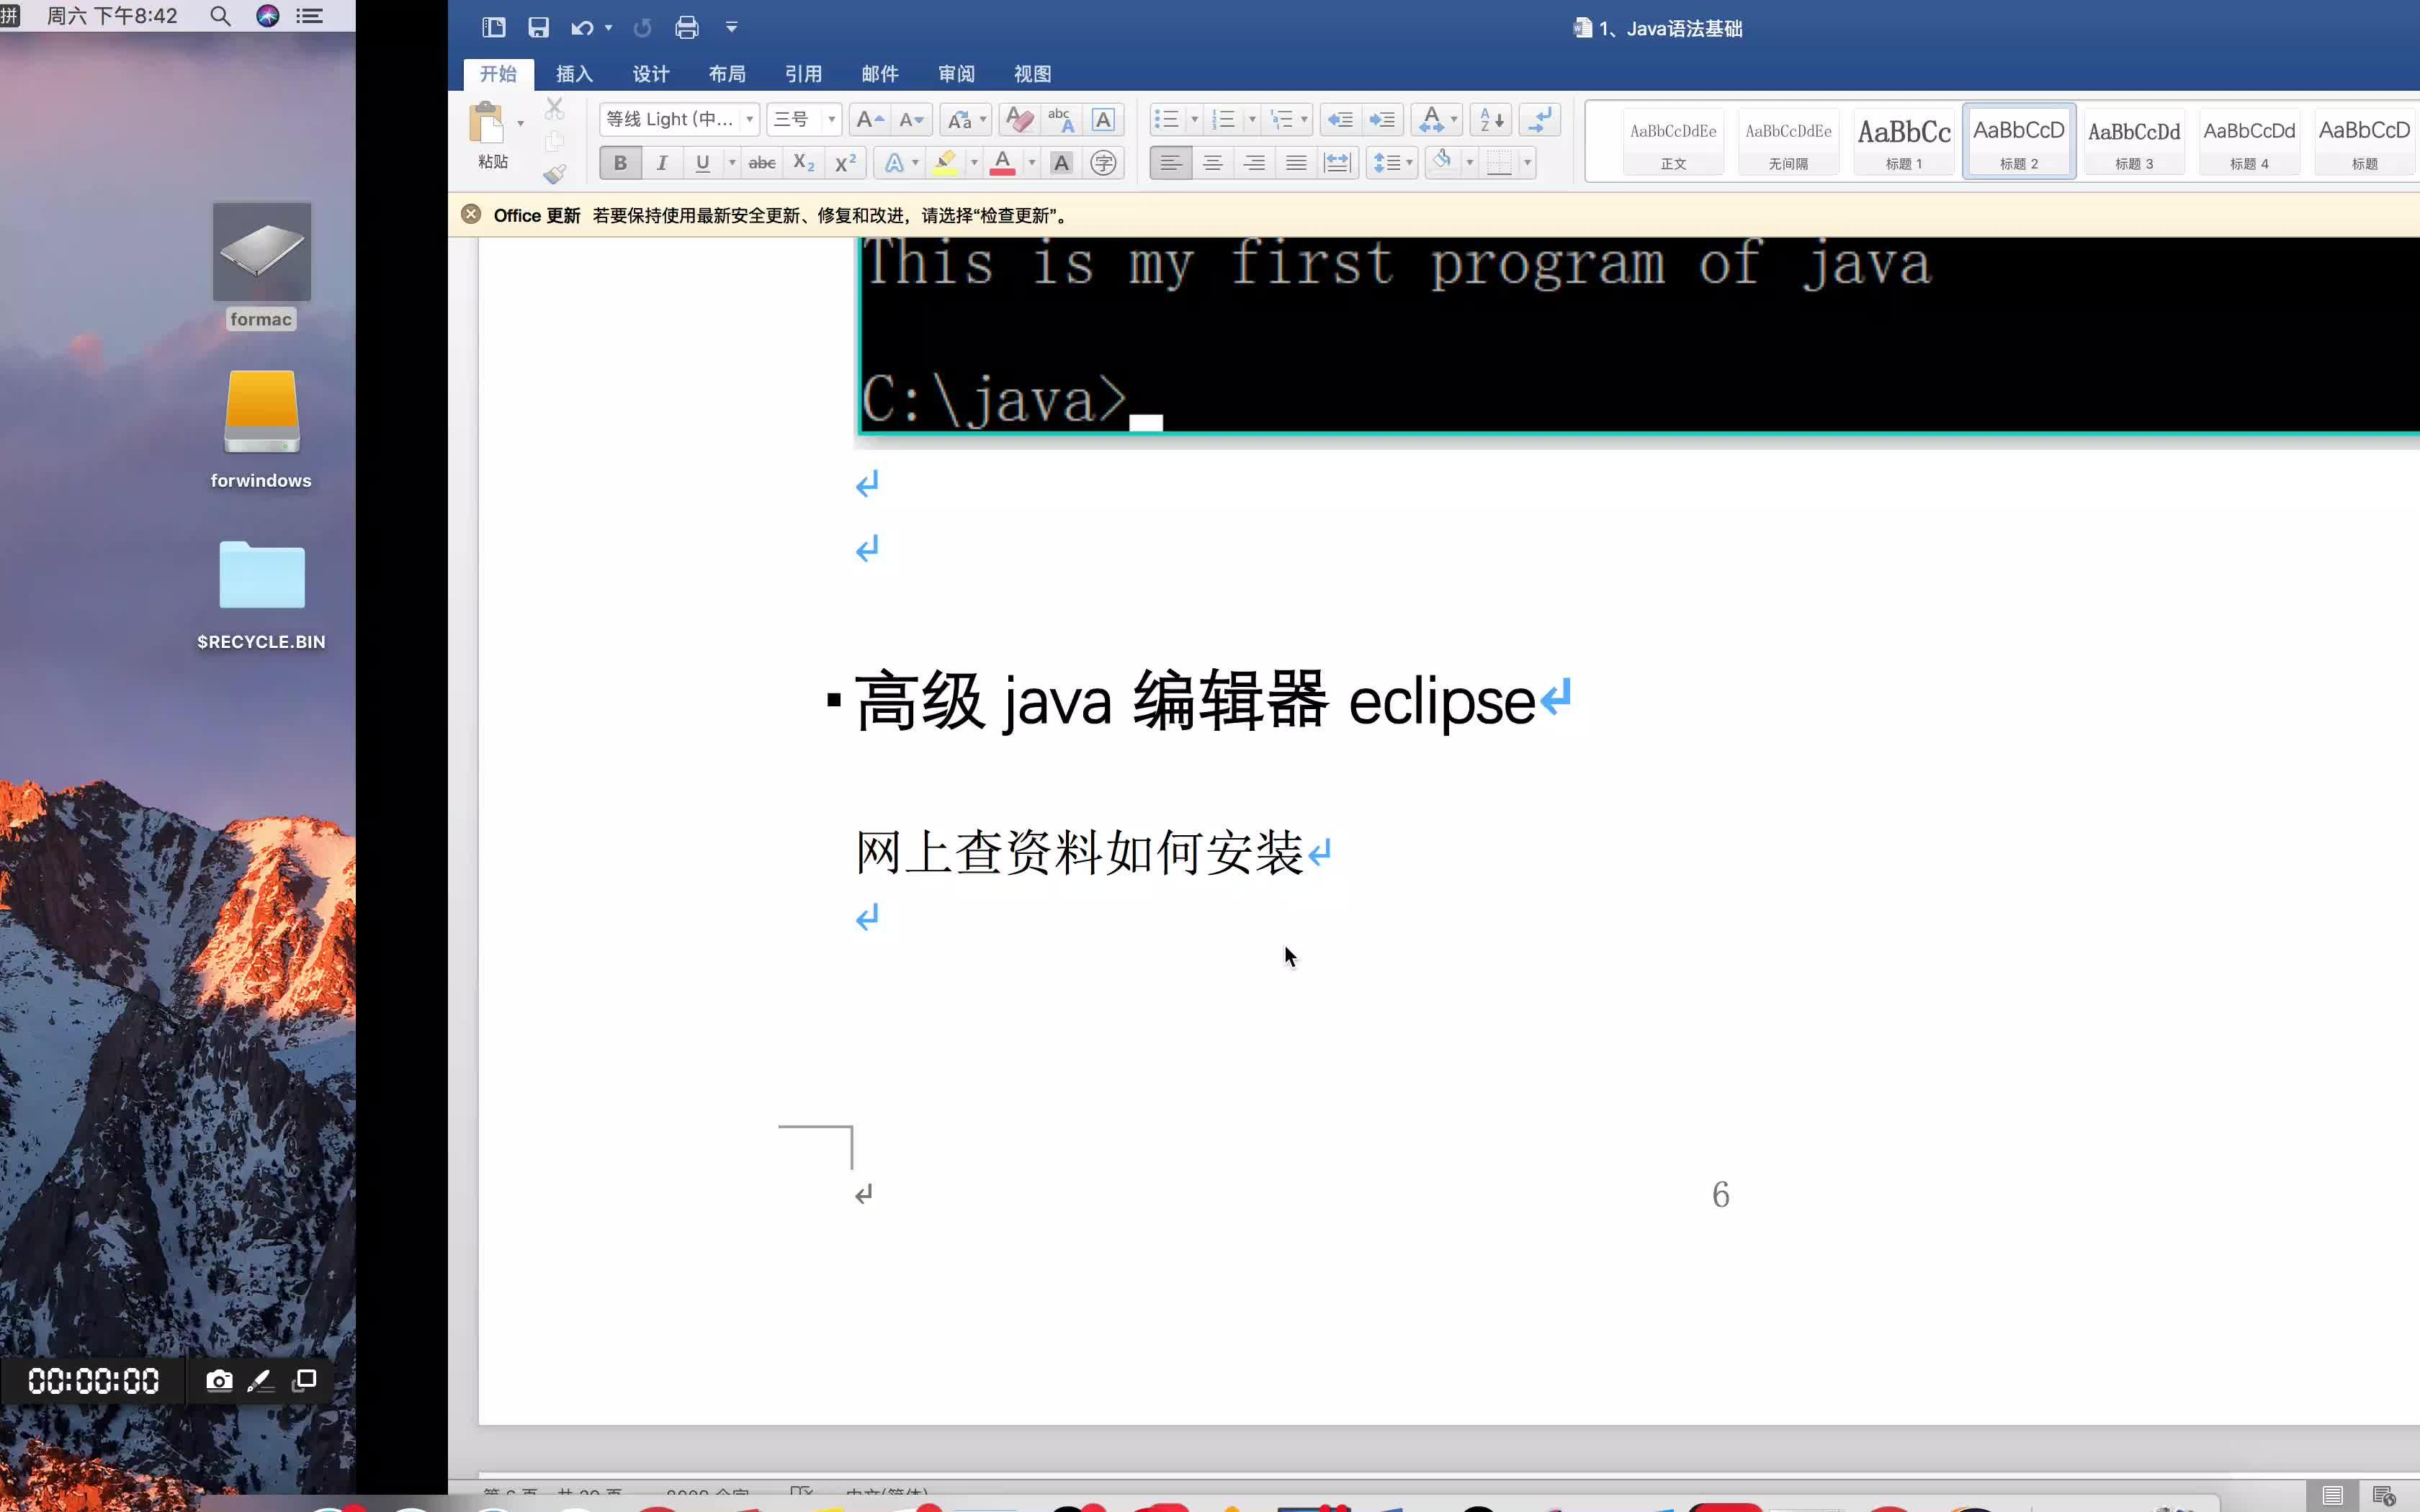Click the Save icon in the title bar
The width and height of the screenshot is (2420, 1512).
(538, 28)
